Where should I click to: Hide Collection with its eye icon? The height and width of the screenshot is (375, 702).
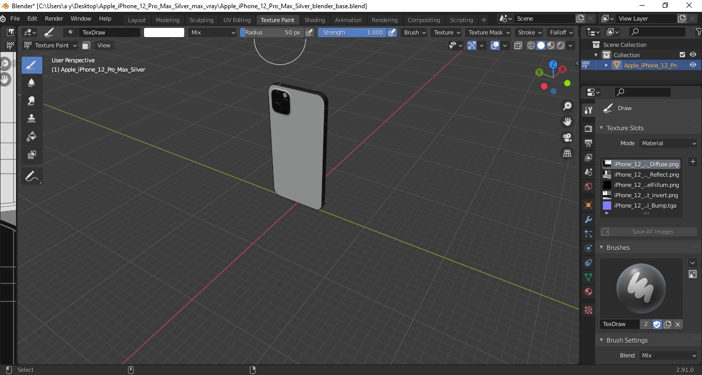tap(693, 55)
